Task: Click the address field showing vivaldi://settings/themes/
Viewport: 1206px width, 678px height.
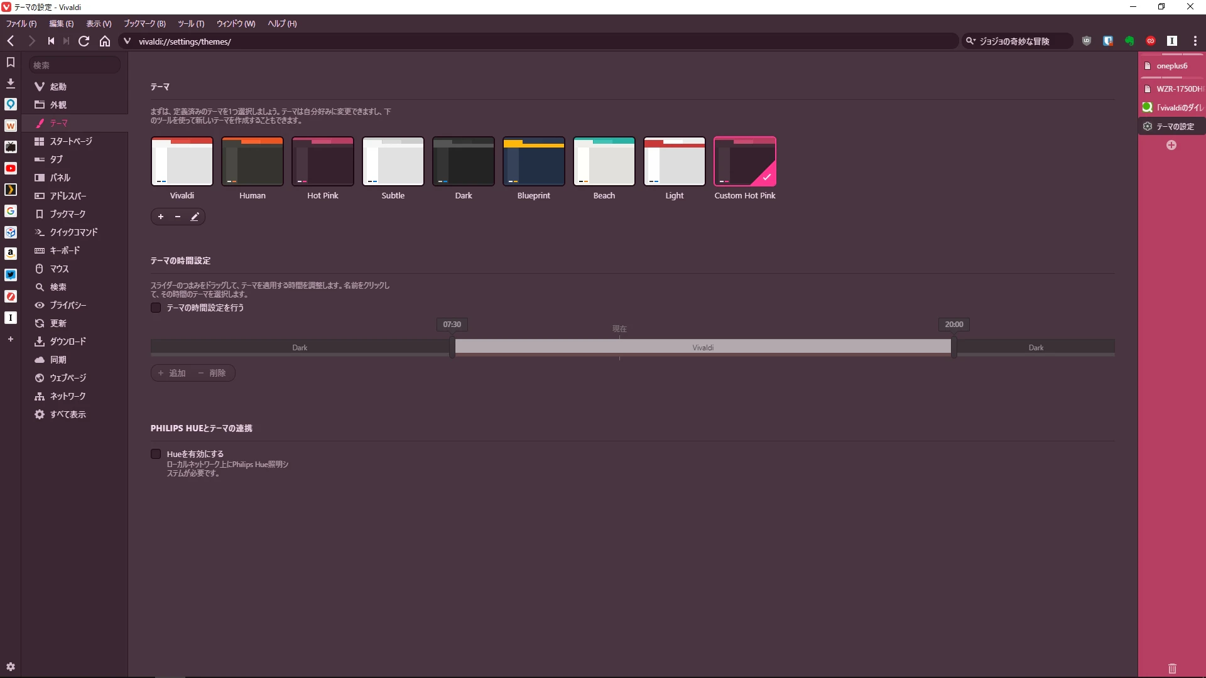Action: coord(539,41)
